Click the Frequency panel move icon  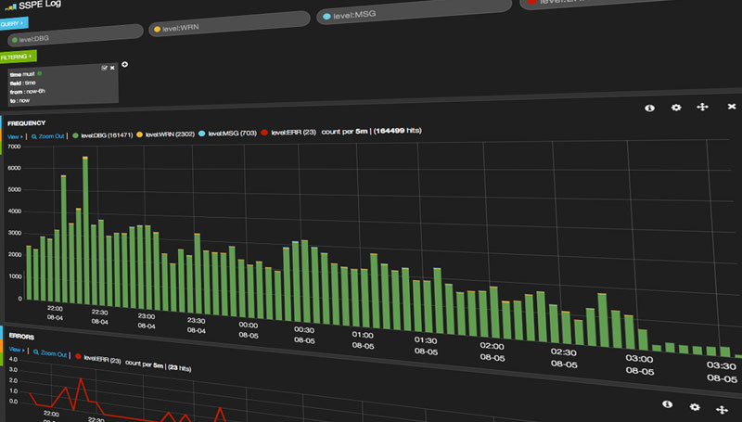(703, 107)
